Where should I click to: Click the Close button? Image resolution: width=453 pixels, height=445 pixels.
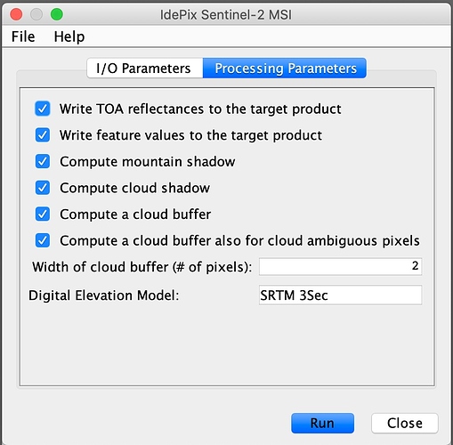point(405,423)
